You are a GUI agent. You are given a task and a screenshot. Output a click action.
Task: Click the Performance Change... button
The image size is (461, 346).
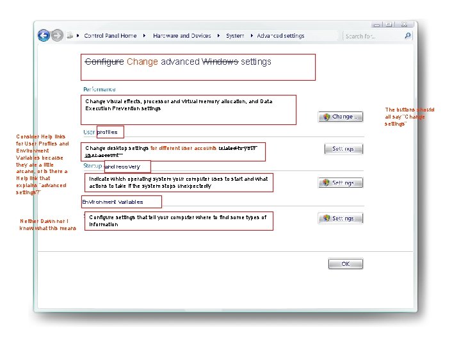[341, 117]
